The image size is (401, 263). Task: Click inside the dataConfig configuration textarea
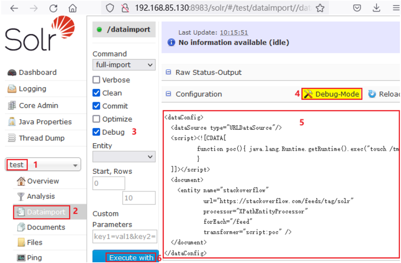pyautogui.click(x=281, y=184)
